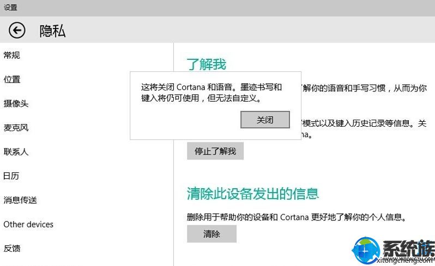Select 麦克风 in the sidebar
Viewport: 435px width, 266px height.
pyautogui.click(x=16, y=128)
